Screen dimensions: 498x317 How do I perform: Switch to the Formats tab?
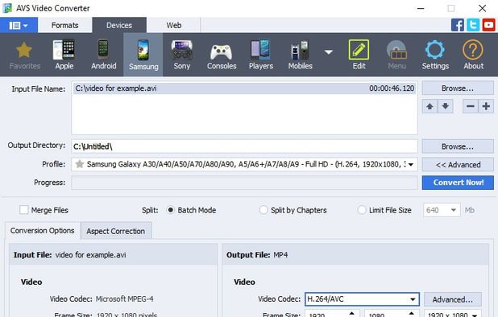click(x=64, y=26)
